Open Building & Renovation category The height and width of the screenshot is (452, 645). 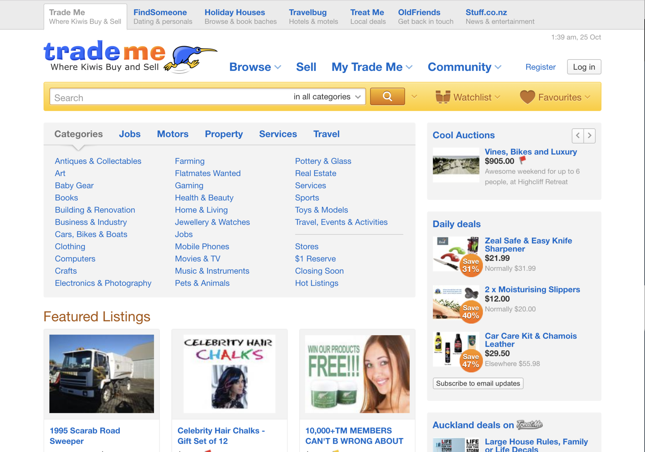pyautogui.click(x=95, y=210)
